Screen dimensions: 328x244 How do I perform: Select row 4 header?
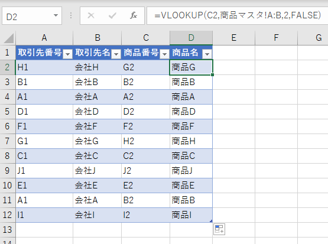[x=8, y=97]
